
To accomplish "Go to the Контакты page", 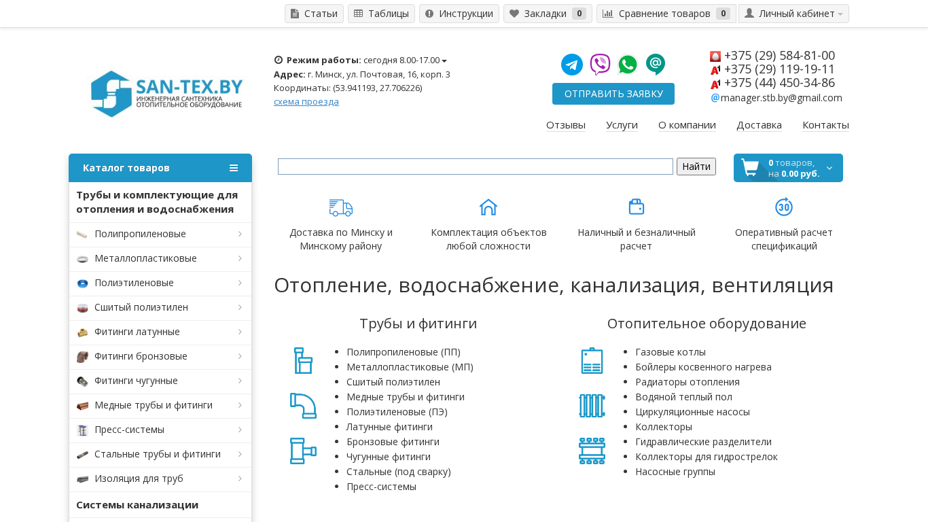I will point(825,125).
